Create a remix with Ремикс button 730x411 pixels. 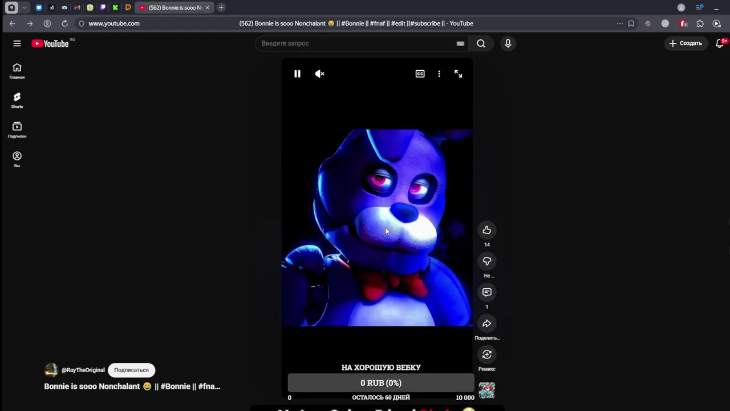click(486, 354)
